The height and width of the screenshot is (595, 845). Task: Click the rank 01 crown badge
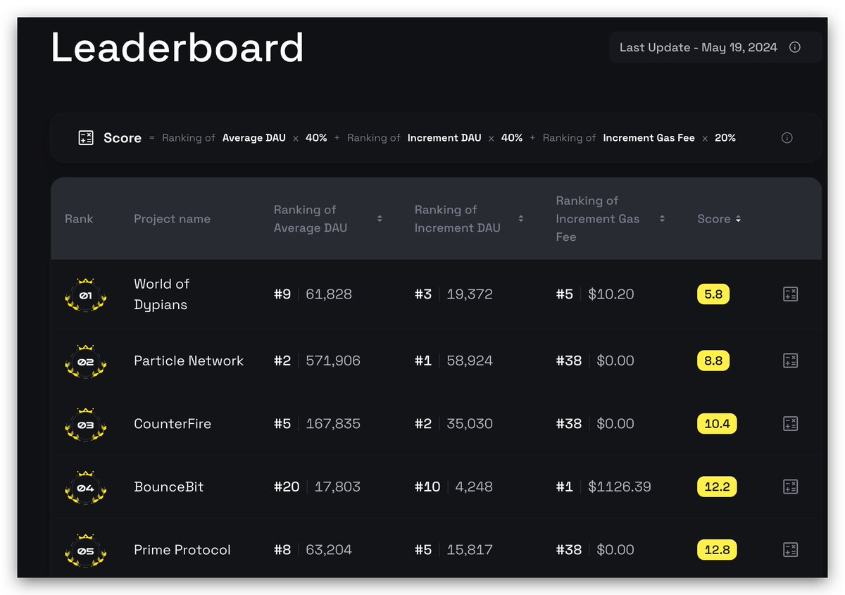click(x=85, y=294)
